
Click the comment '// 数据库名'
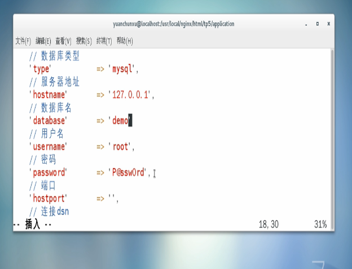point(50,108)
